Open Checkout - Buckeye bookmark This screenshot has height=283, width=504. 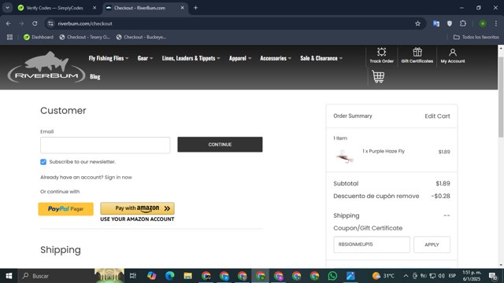[x=142, y=37]
